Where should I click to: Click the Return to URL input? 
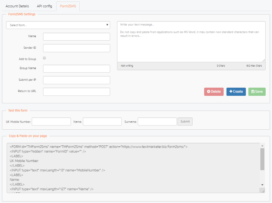coord(76,92)
